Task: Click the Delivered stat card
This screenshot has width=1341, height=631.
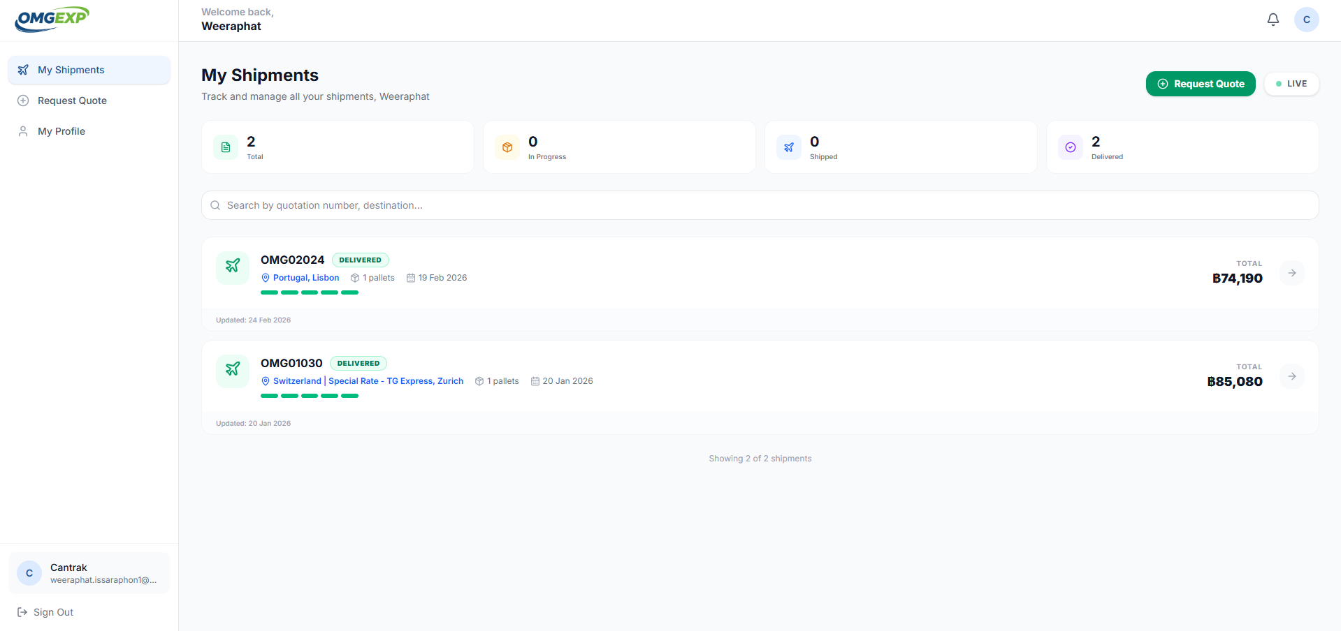Action: click(x=1182, y=147)
